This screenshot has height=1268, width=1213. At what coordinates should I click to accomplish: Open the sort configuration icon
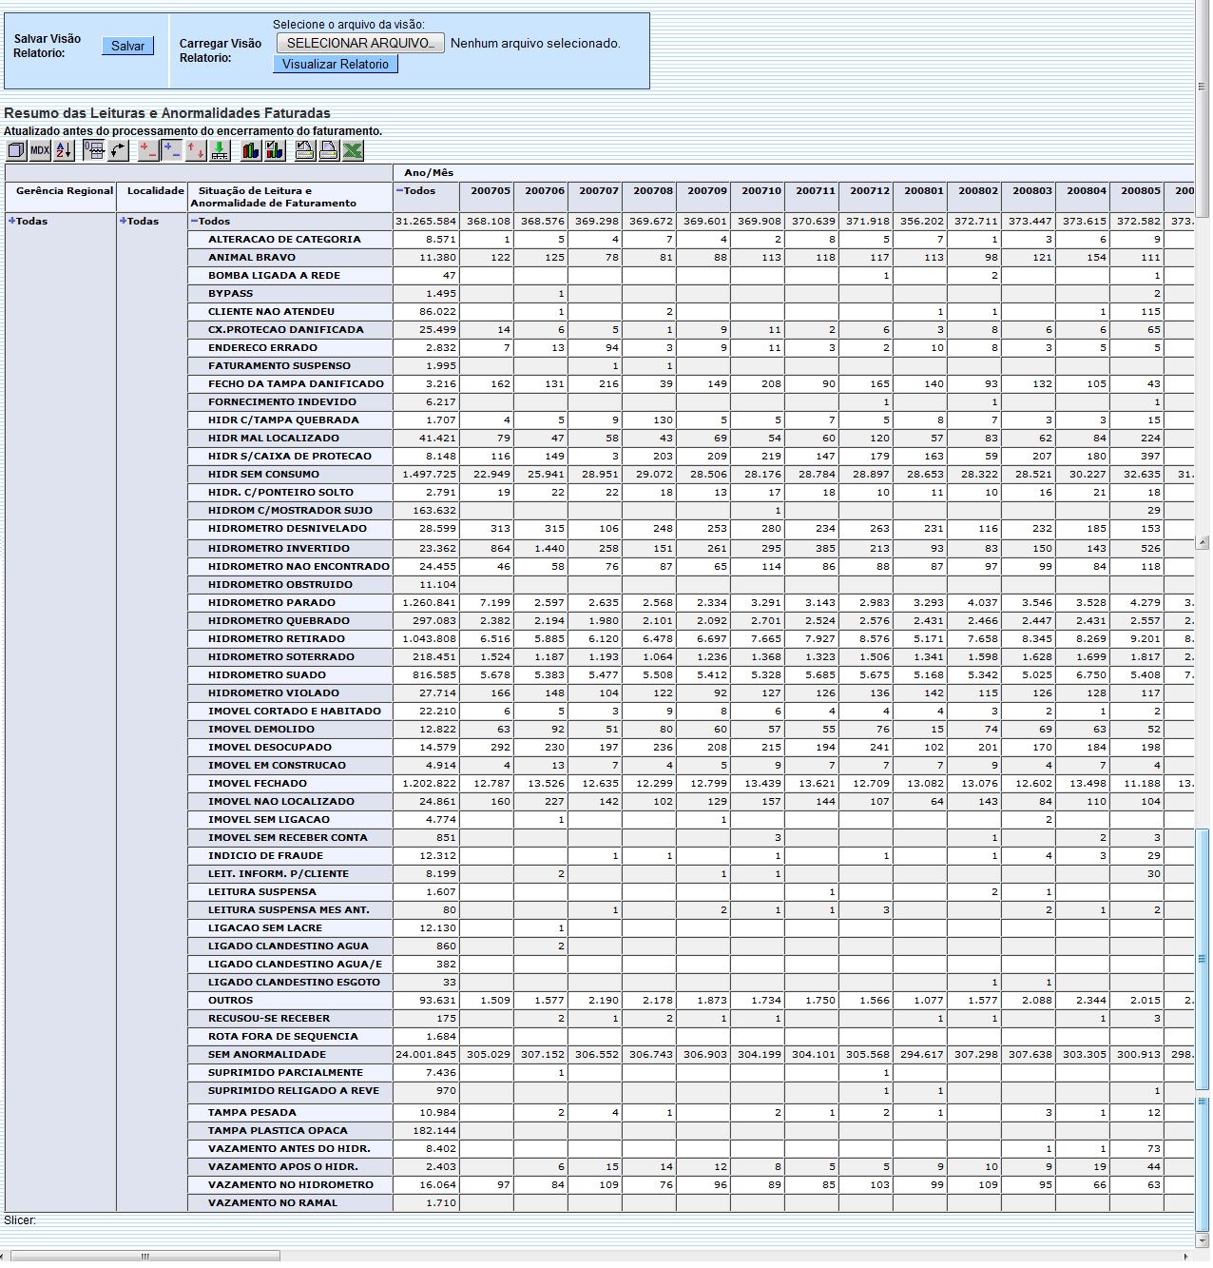[63, 149]
